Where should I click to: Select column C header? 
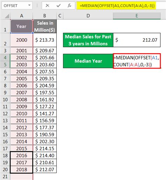coord(60,16)
